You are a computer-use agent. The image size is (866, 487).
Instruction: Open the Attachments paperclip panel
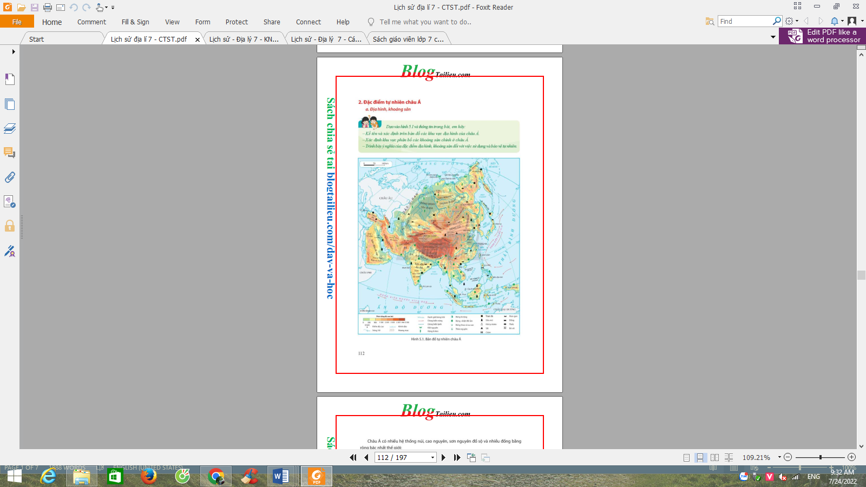tap(10, 177)
